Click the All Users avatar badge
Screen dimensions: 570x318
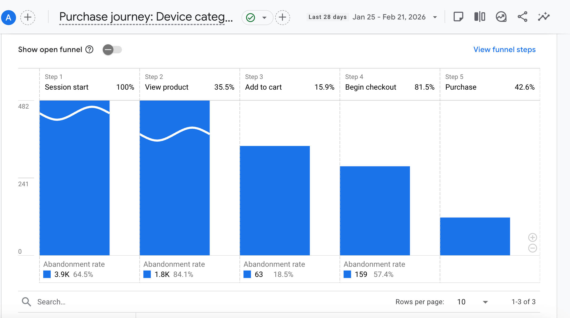point(9,18)
